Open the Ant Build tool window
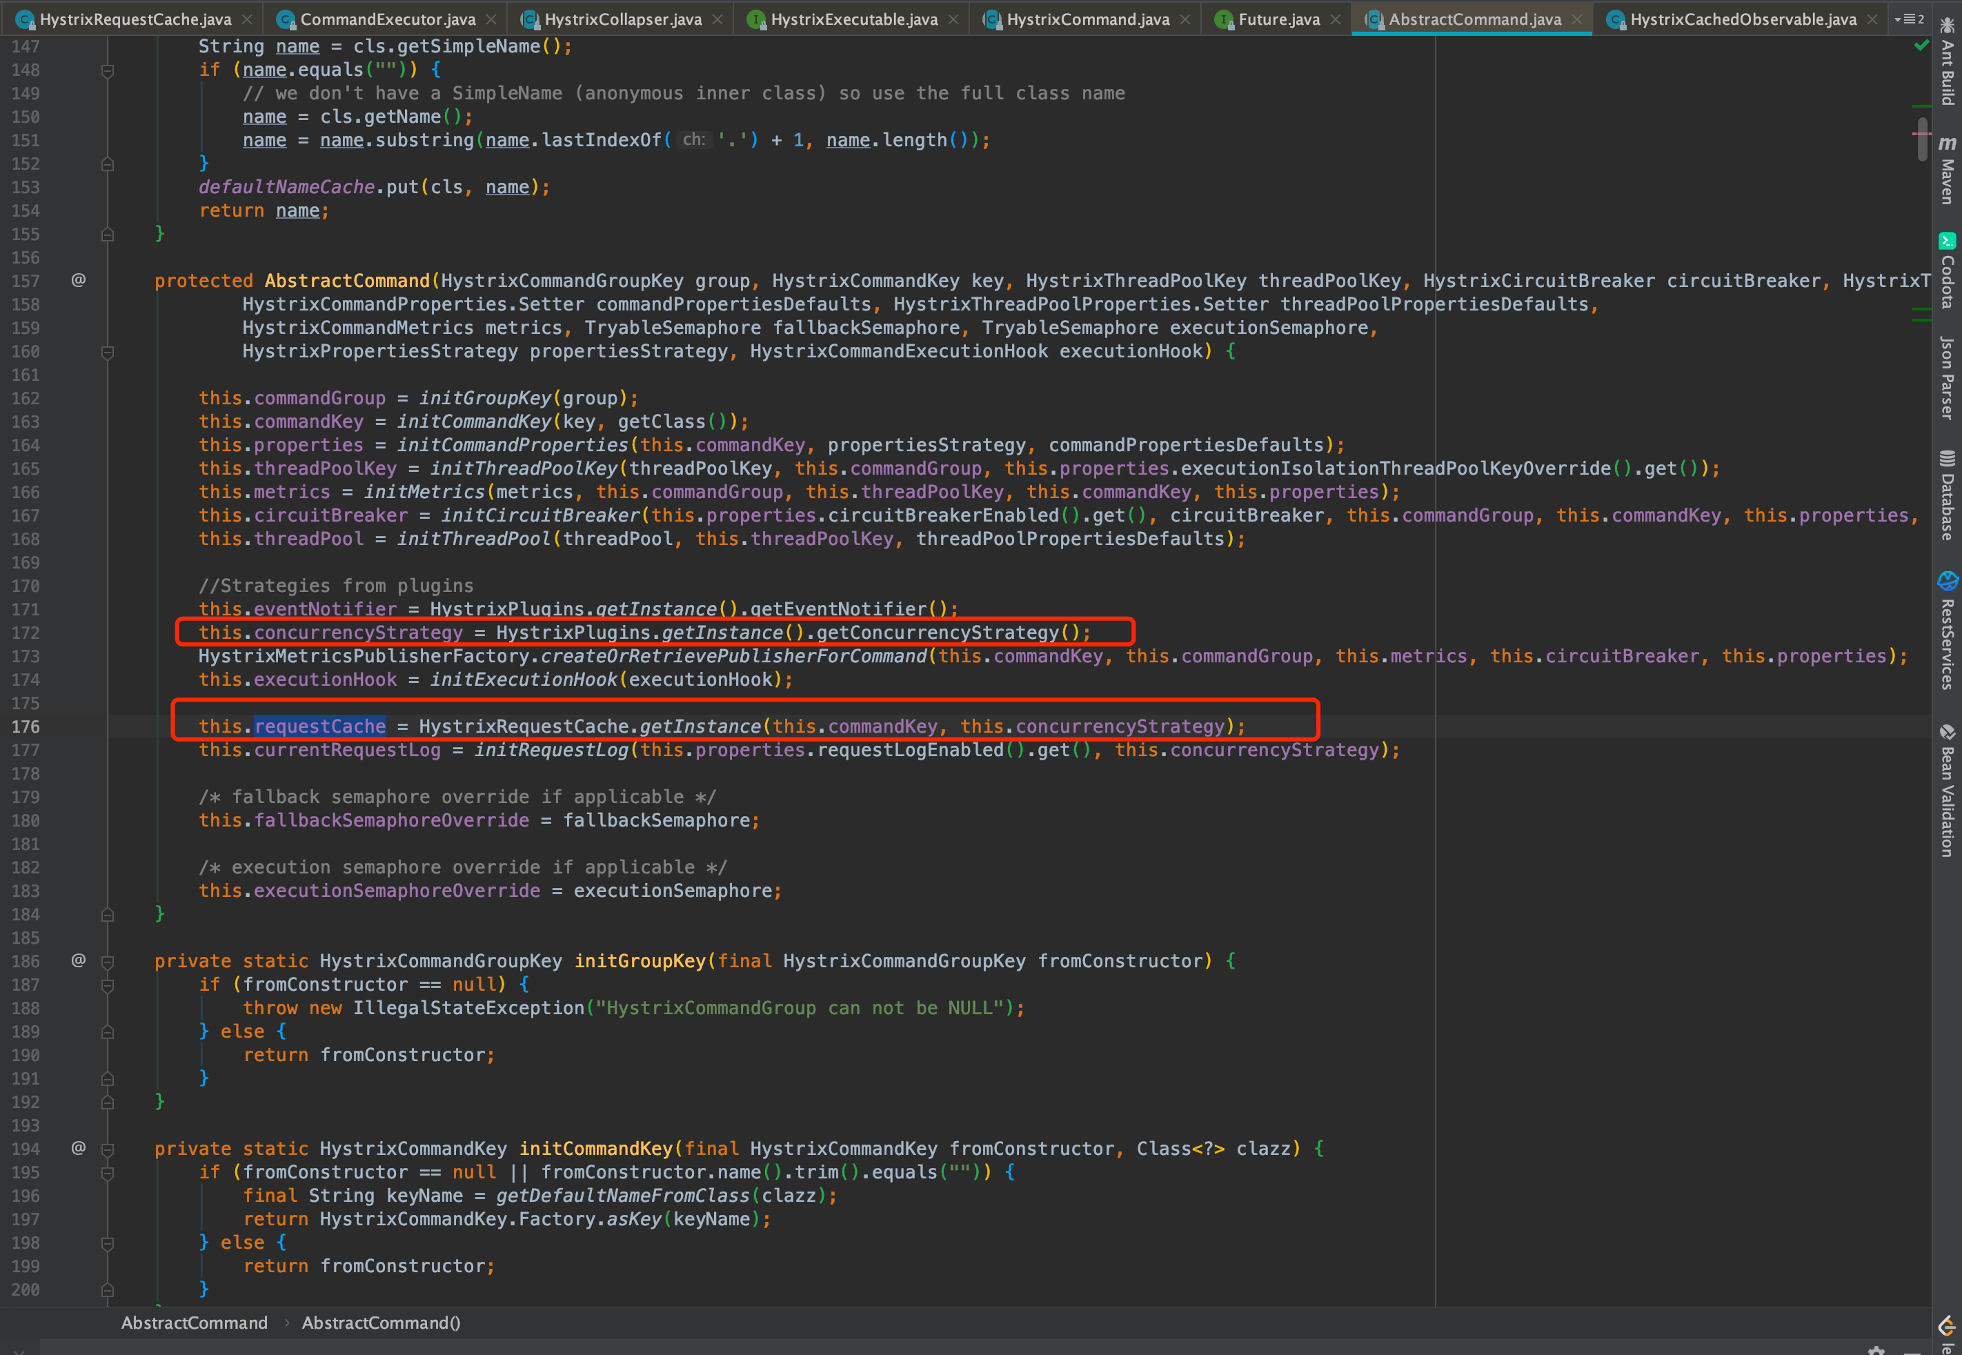The width and height of the screenshot is (1962, 1355). click(1947, 63)
